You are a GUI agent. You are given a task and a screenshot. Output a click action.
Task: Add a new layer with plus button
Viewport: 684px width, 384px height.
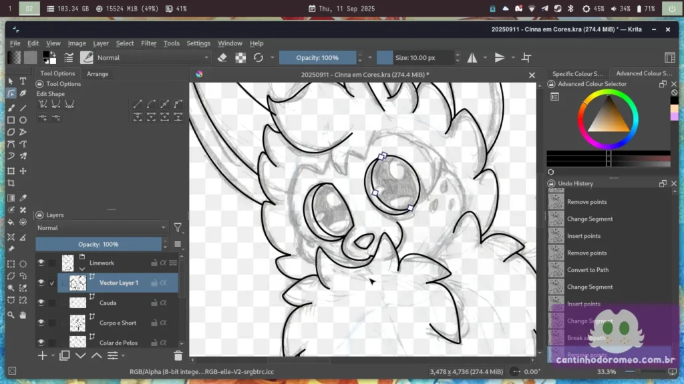coord(42,356)
